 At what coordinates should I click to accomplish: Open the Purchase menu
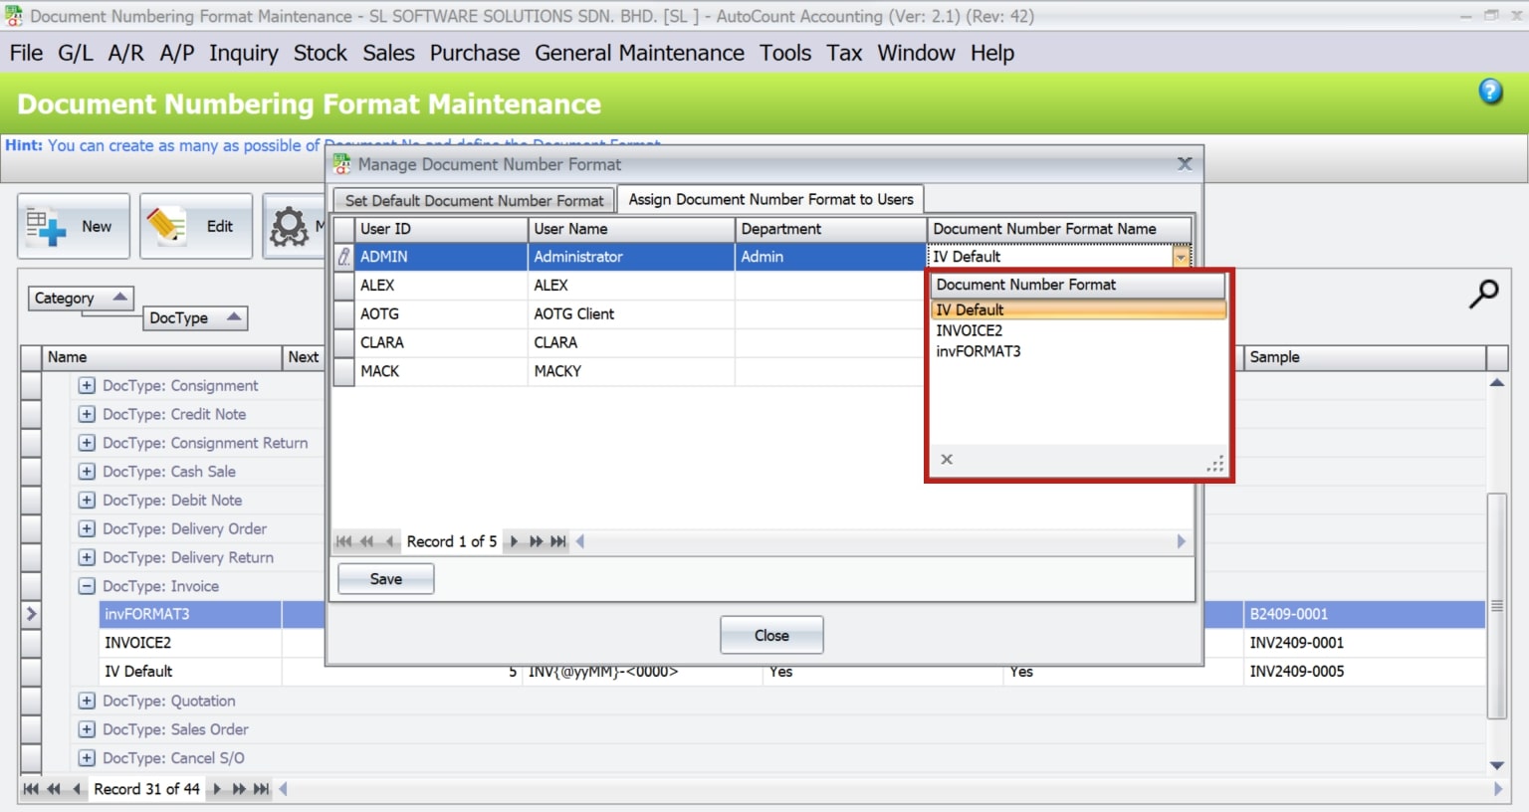[x=475, y=53]
